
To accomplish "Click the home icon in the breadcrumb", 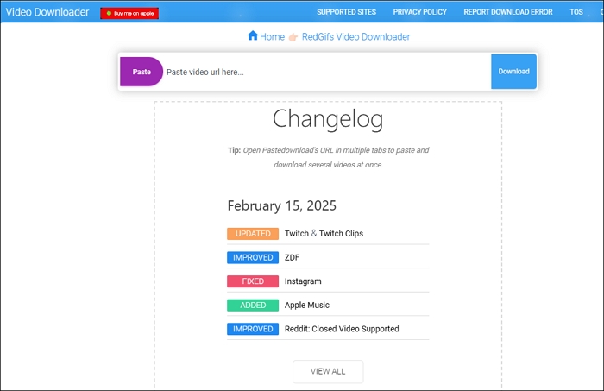I will pyautogui.click(x=253, y=36).
